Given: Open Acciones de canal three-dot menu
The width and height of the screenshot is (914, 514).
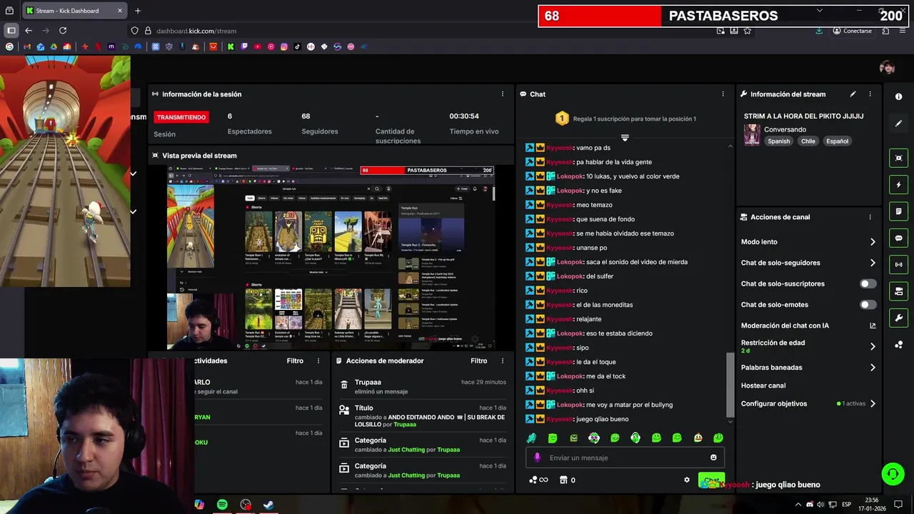Looking at the screenshot, I should [x=870, y=217].
